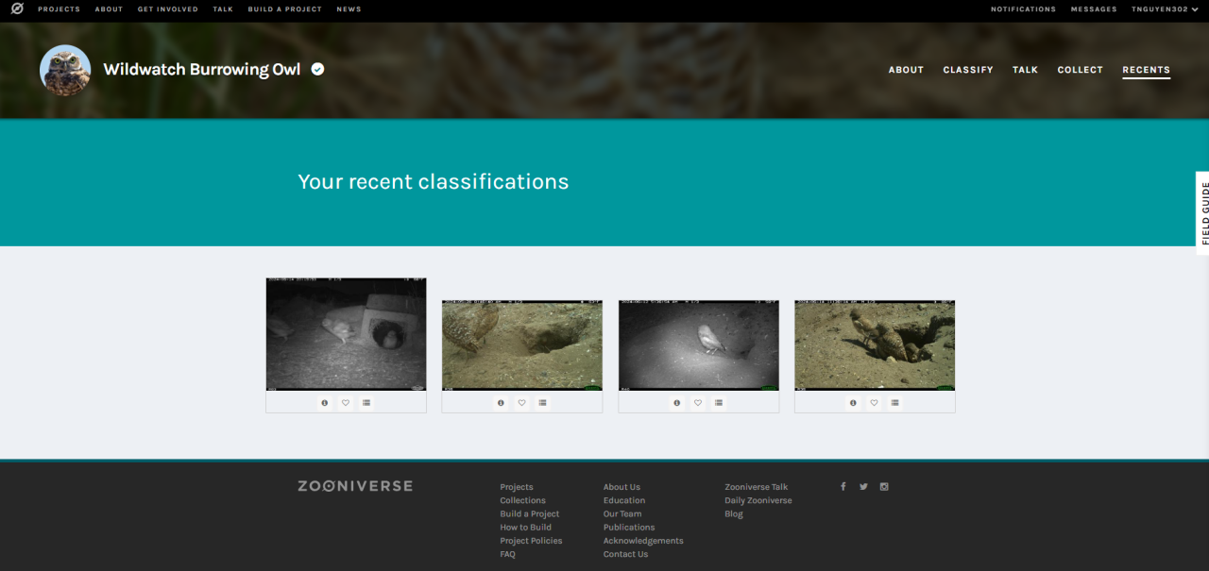The width and height of the screenshot is (1209, 571).
Task: Open Get Involved in top navigation
Action: pos(168,9)
